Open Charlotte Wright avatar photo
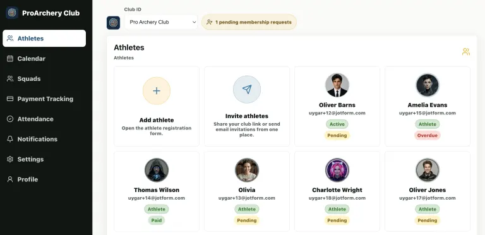The width and height of the screenshot is (485, 235). (x=337, y=170)
